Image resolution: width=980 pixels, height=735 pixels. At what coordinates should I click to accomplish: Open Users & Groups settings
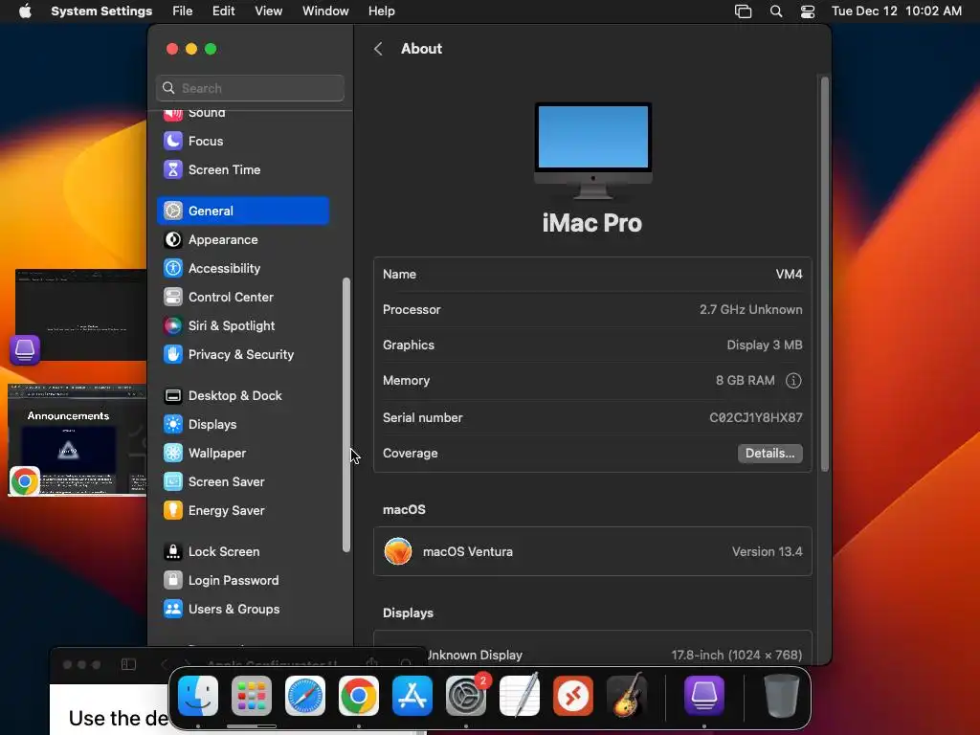pyautogui.click(x=242, y=610)
